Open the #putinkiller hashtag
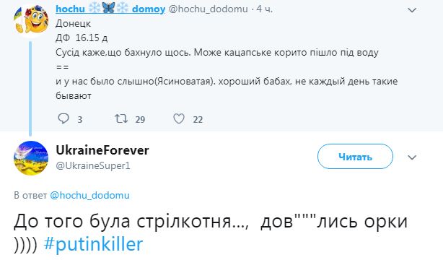 click(x=94, y=244)
